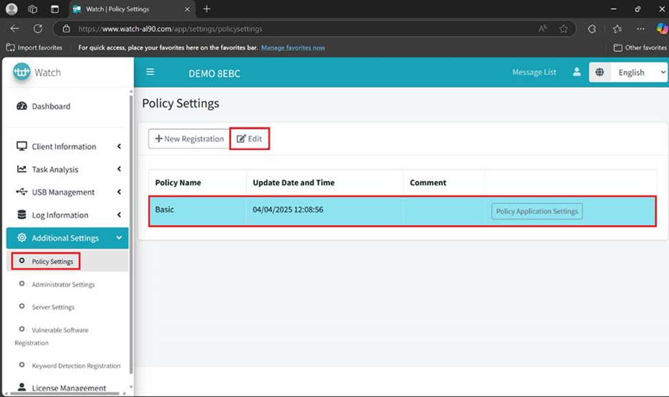Click the New Registration button
Screen dimensions: 669x397
[x=189, y=139]
